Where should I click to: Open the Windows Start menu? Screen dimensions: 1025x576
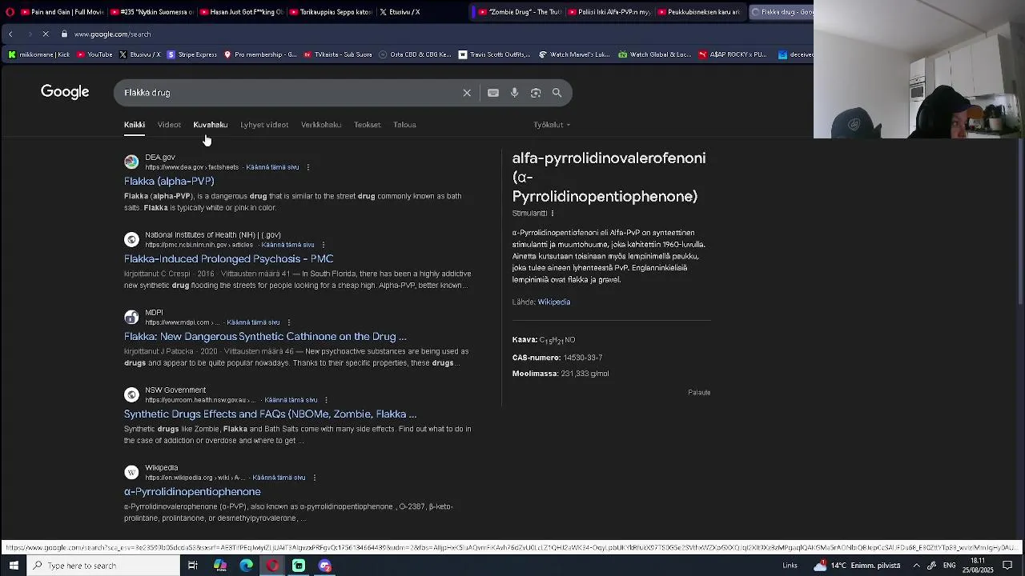point(14,566)
